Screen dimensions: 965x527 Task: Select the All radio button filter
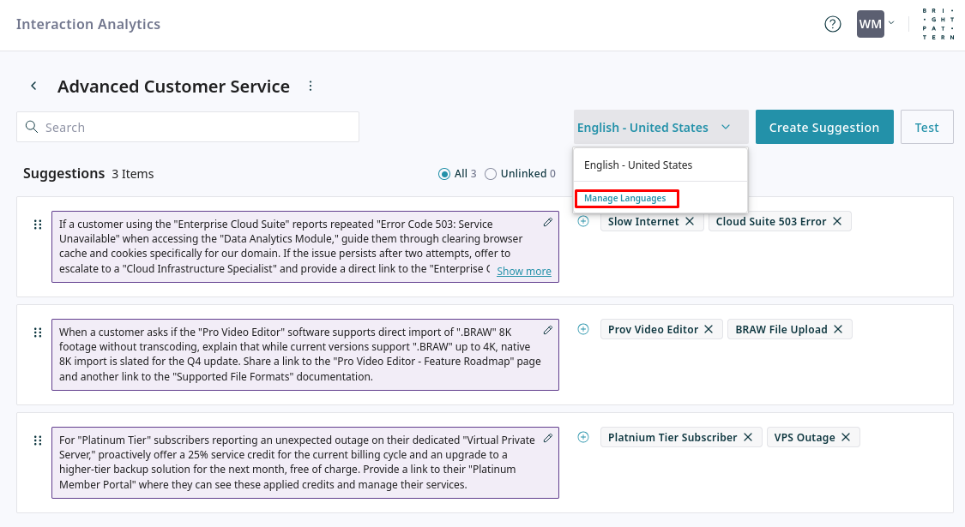point(444,174)
